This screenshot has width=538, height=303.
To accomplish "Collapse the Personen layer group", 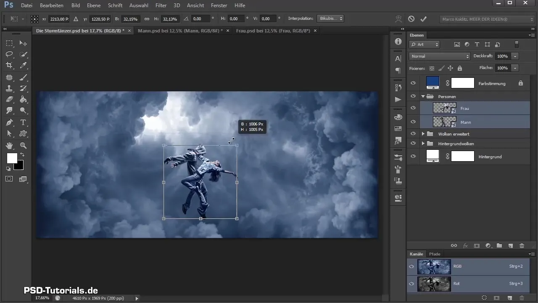I will point(423,96).
